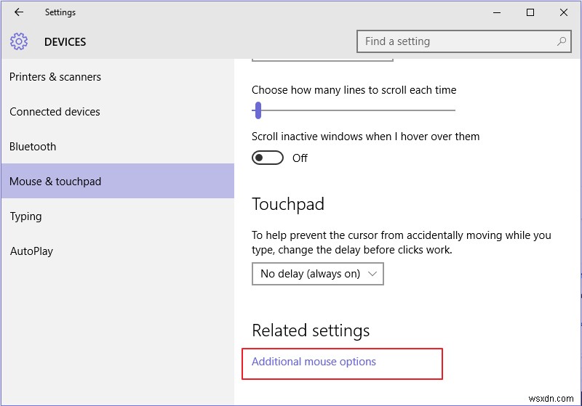Viewport: 582px width, 406px height.
Task: Click the search magnifier icon
Action: coord(562,41)
